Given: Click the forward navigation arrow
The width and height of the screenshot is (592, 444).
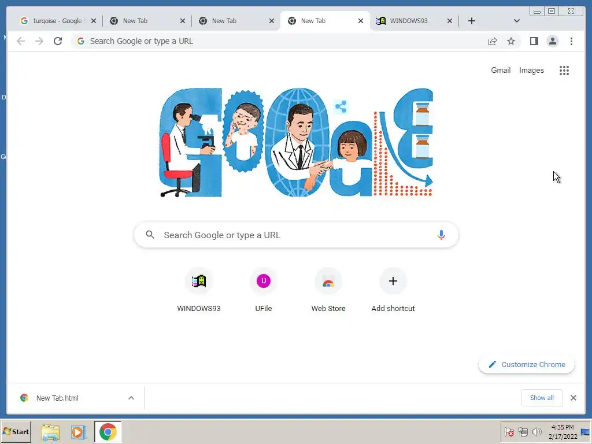Looking at the screenshot, I should (39, 41).
